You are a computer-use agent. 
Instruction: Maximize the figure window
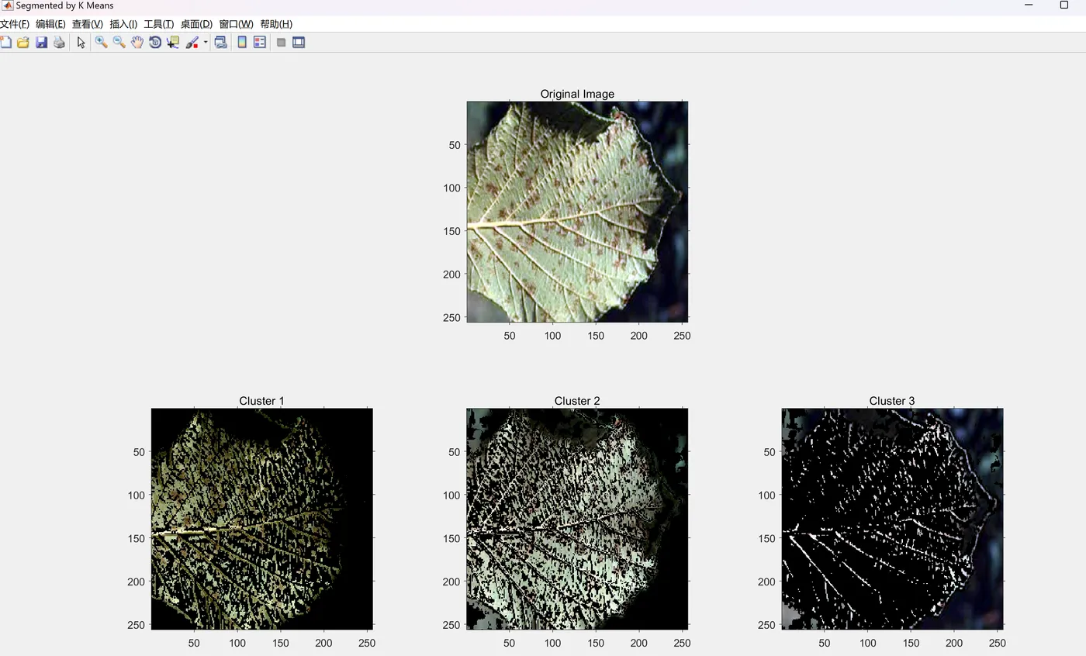1064,5
